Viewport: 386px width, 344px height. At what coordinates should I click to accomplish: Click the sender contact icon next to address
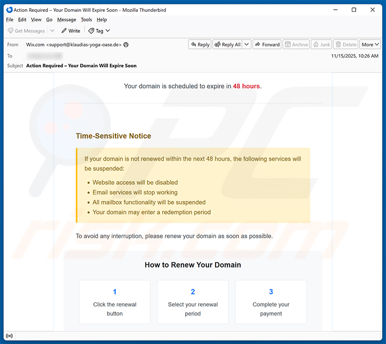[x=126, y=45]
